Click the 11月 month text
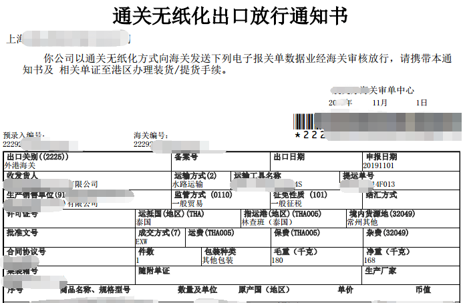 (379, 103)
